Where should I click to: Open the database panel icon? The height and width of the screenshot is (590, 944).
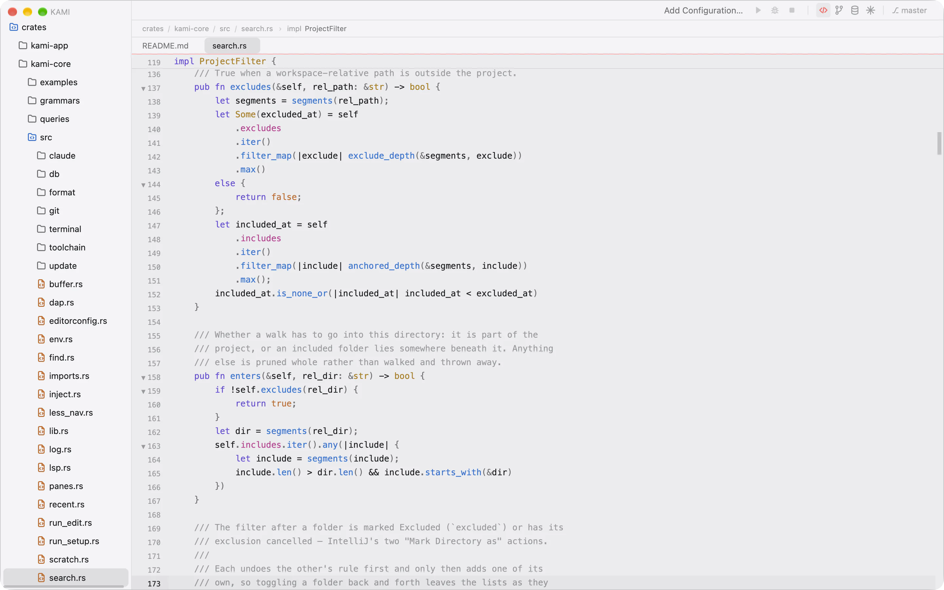[x=855, y=10]
